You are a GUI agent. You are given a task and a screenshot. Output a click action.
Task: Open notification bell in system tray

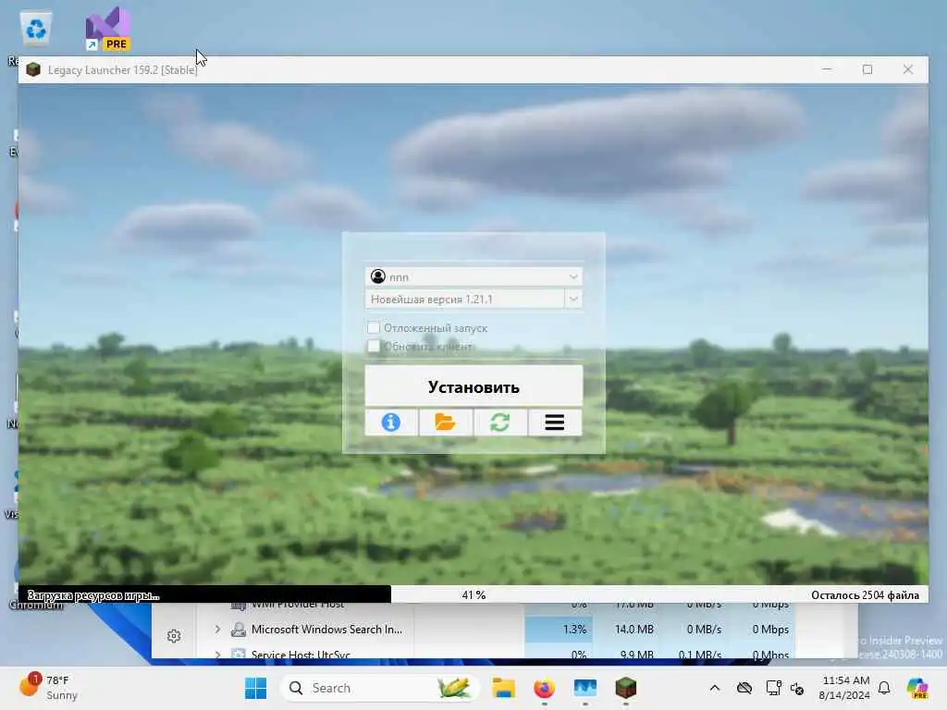pos(884,688)
